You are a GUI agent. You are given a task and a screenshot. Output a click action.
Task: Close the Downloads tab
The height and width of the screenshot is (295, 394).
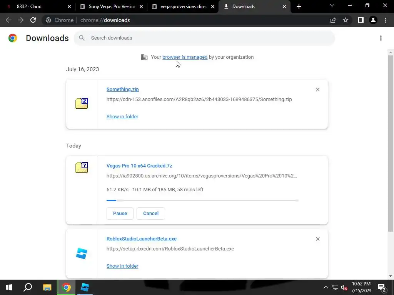pyautogui.click(x=284, y=7)
